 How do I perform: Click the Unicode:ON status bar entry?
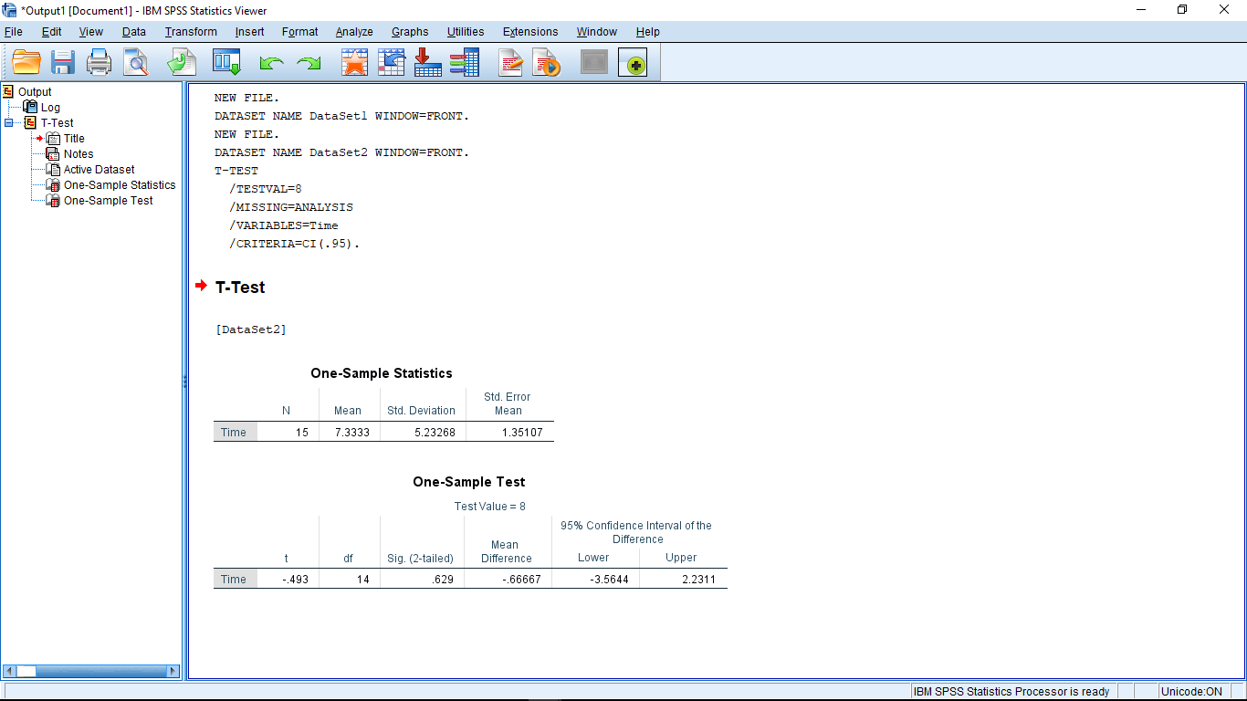[1191, 692]
